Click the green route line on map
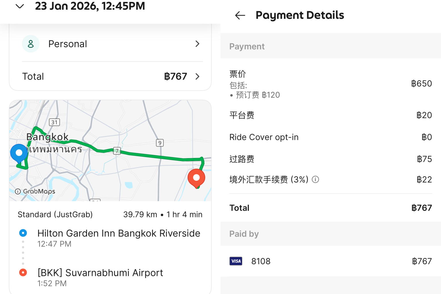 point(155,156)
